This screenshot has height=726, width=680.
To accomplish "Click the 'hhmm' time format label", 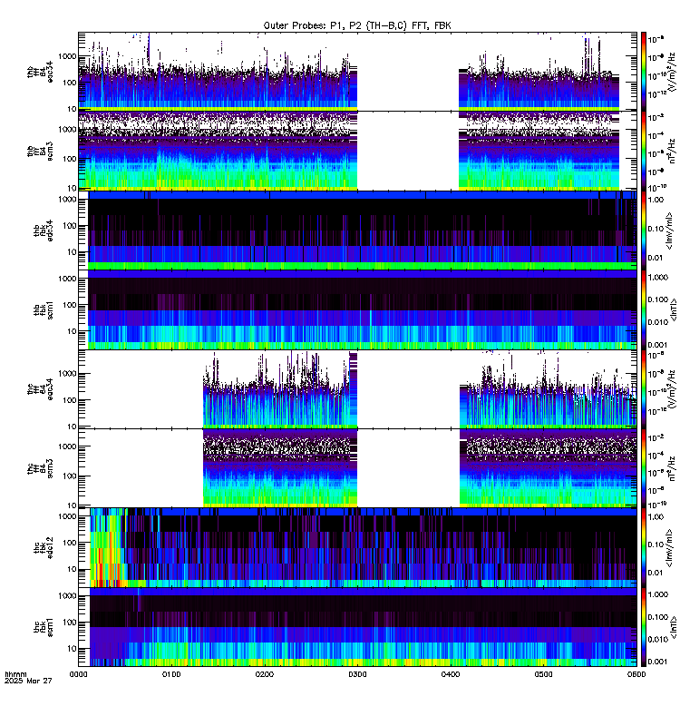I will pyautogui.click(x=15, y=674).
